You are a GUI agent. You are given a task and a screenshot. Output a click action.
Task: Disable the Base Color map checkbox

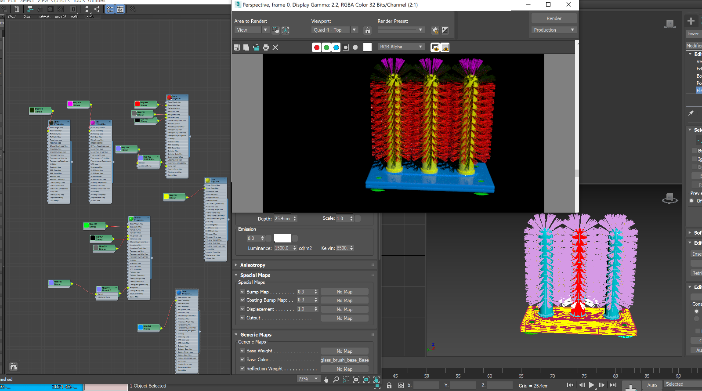242,359
